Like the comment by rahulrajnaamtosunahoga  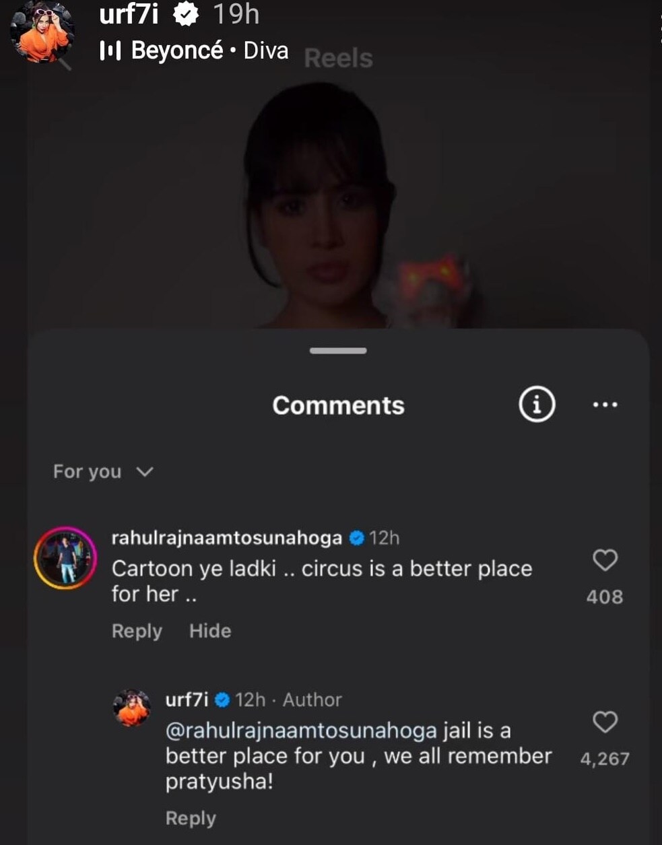click(x=605, y=560)
